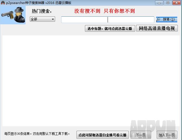
Task: Go to 下一页 next page
Action: (x=141, y=135)
